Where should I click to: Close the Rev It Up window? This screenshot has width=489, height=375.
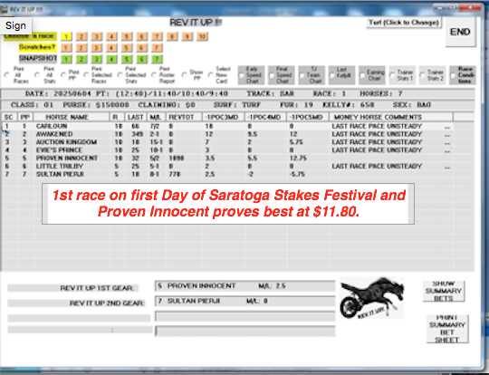click(x=471, y=7)
